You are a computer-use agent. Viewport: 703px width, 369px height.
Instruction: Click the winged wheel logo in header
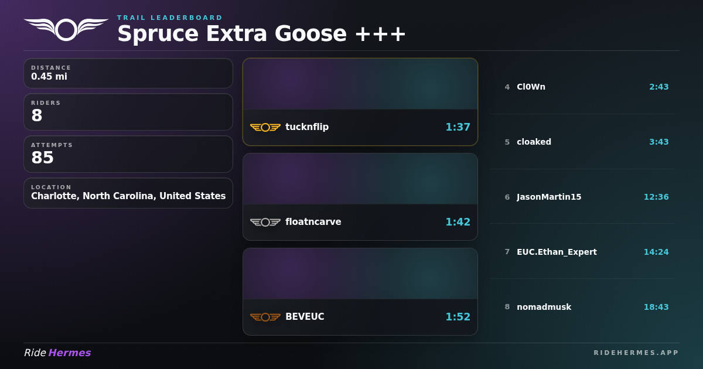66,29
